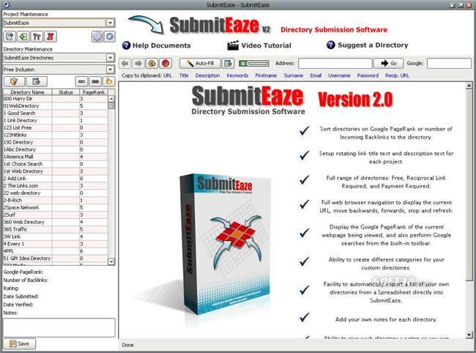The image size is (476, 353).
Task: Click in the Notes text box
Action: click(59, 327)
